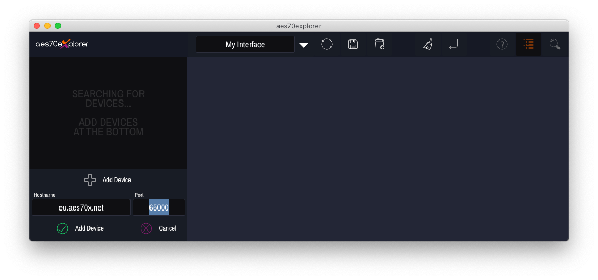Click the delete interface trash icon

pos(380,45)
